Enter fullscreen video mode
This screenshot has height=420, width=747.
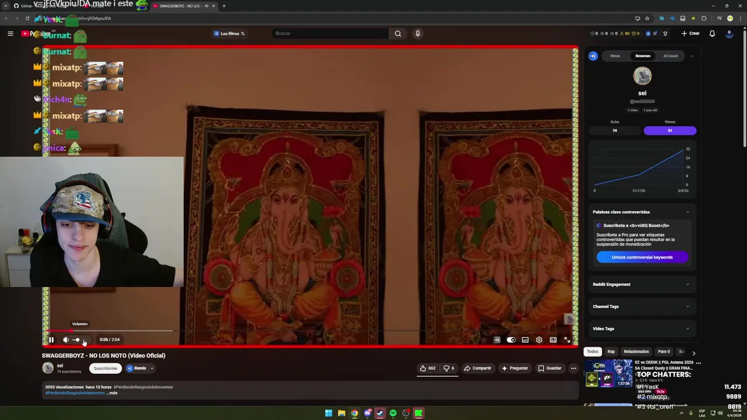tap(567, 339)
